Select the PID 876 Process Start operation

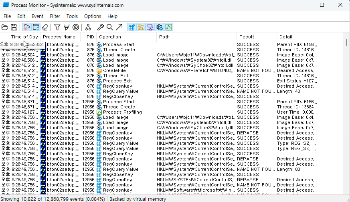coord(119,44)
